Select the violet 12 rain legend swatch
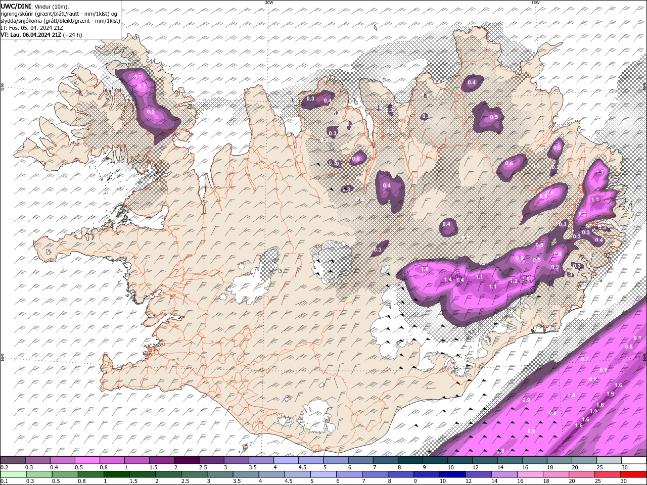The image size is (647, 485). [x=479, y=474]
